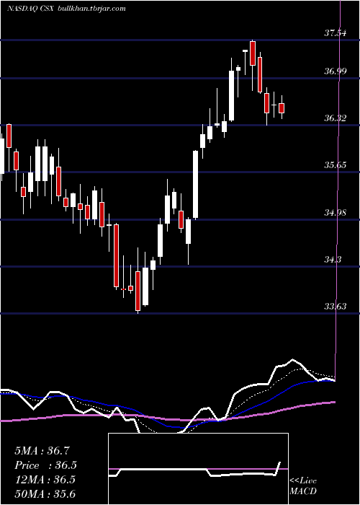Click the 35.65 price level label
This screenshot has height=505, width=360.
pos(336,165)
